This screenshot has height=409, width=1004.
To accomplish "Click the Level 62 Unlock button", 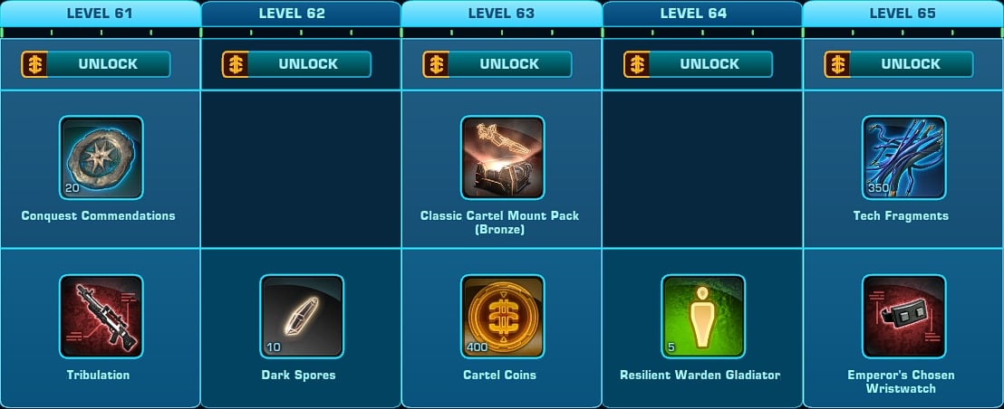I will (296, 64).
